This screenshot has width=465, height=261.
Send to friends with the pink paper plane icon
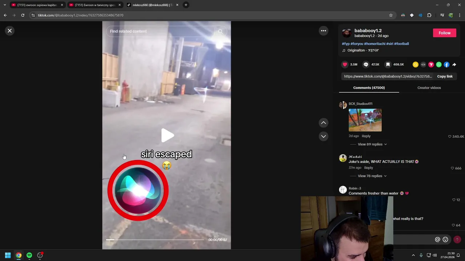431,65
